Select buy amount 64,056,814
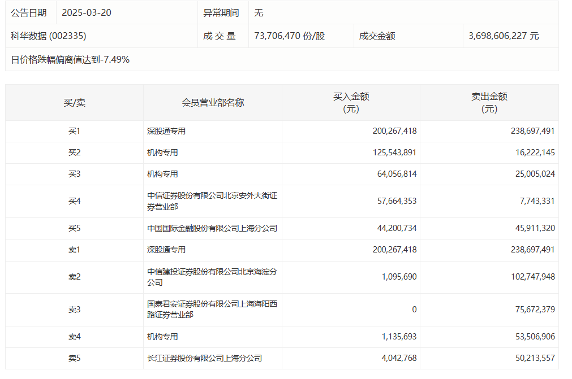 [x=397, y=174]
